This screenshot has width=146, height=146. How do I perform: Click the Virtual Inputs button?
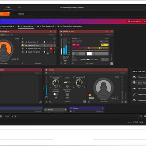pyautogui.click(x=134, y=22)
